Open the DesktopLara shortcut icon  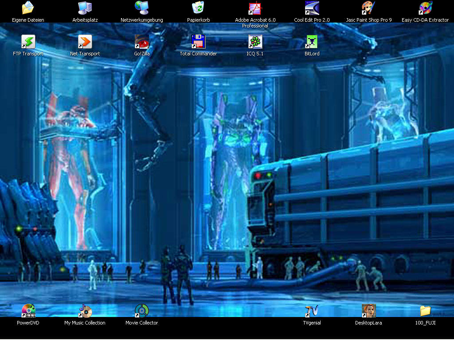[x=368, y=311]
